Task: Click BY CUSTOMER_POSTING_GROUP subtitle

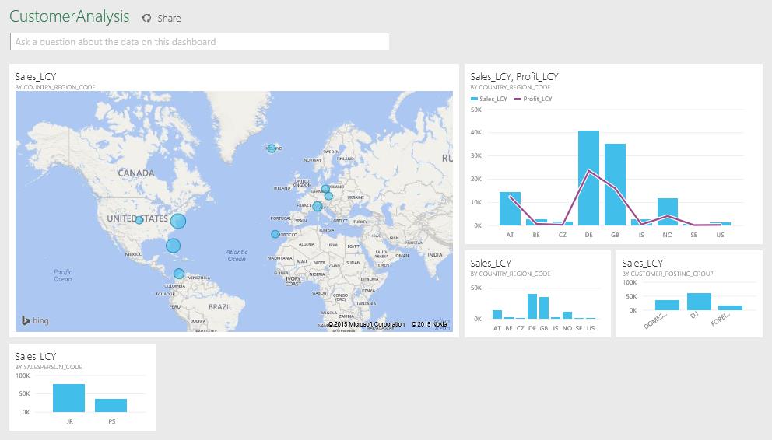Action: (667, 274)
